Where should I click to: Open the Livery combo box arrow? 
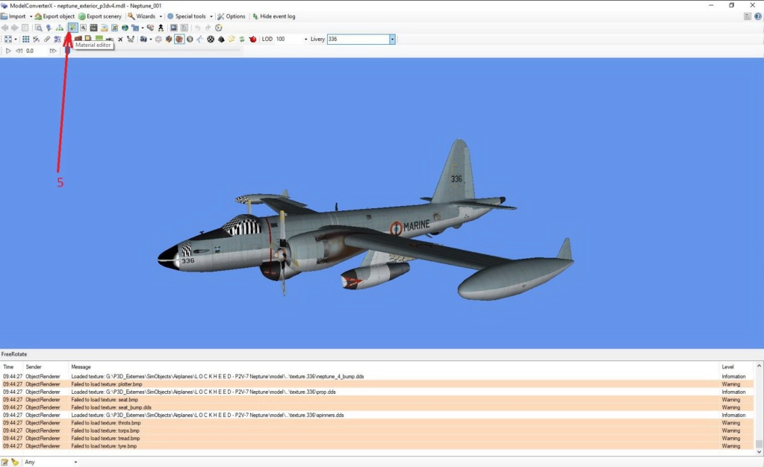pyautogui.click(x=392, y=39)
